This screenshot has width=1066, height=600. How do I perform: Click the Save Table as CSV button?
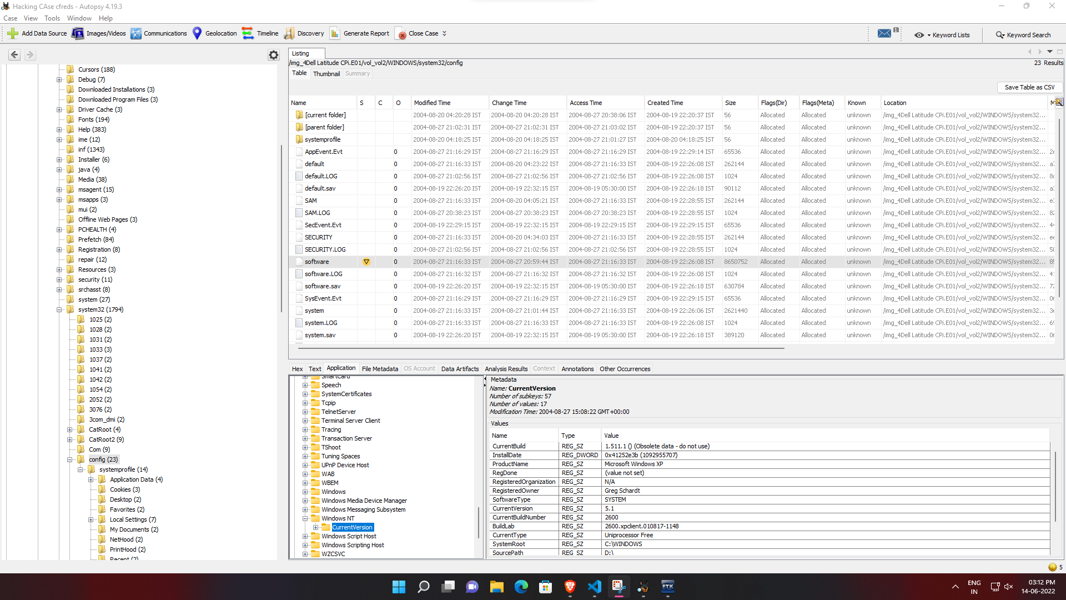(x=1029, y=87)
